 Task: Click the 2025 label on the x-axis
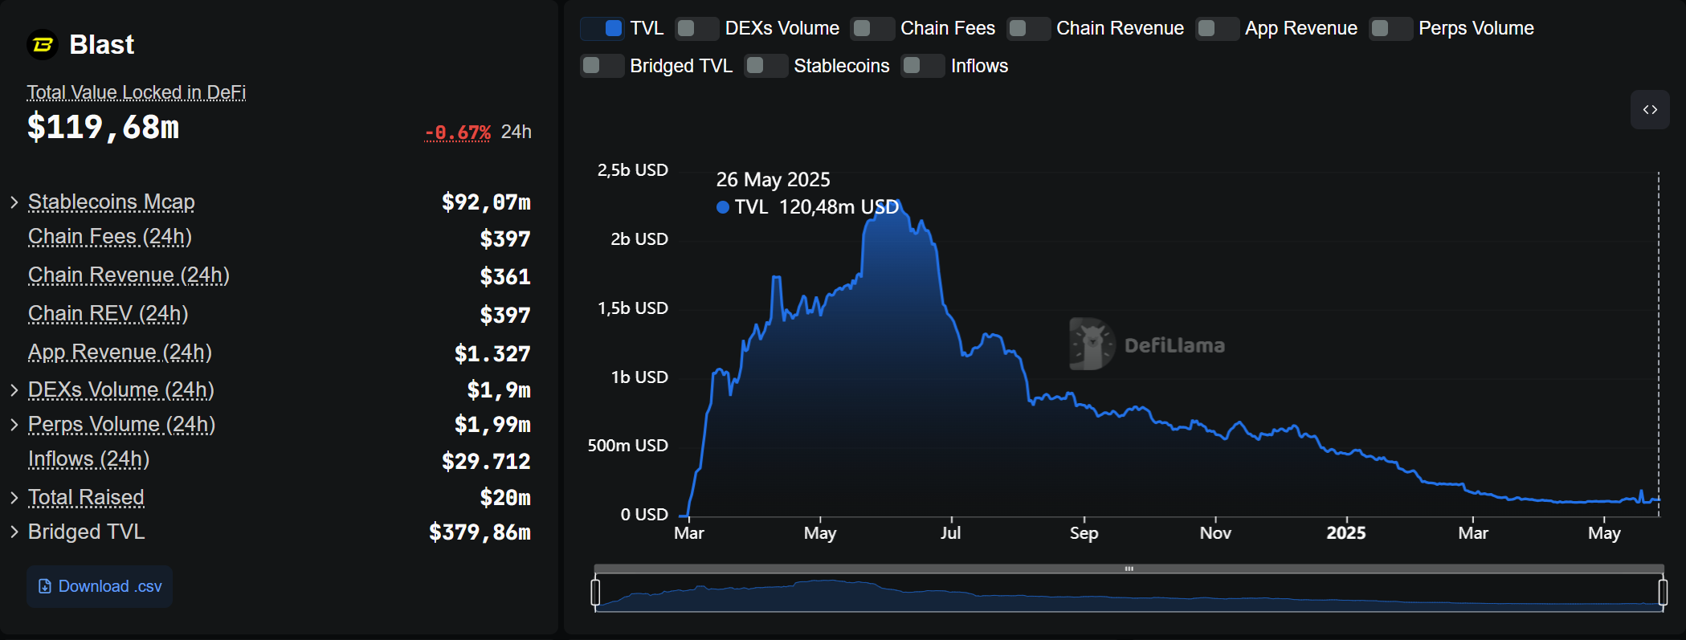click(x=1346, y=533)
